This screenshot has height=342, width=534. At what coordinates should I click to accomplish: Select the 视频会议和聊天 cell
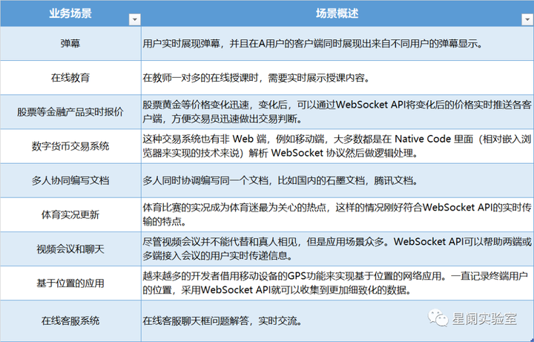click(x=70, y=249)
